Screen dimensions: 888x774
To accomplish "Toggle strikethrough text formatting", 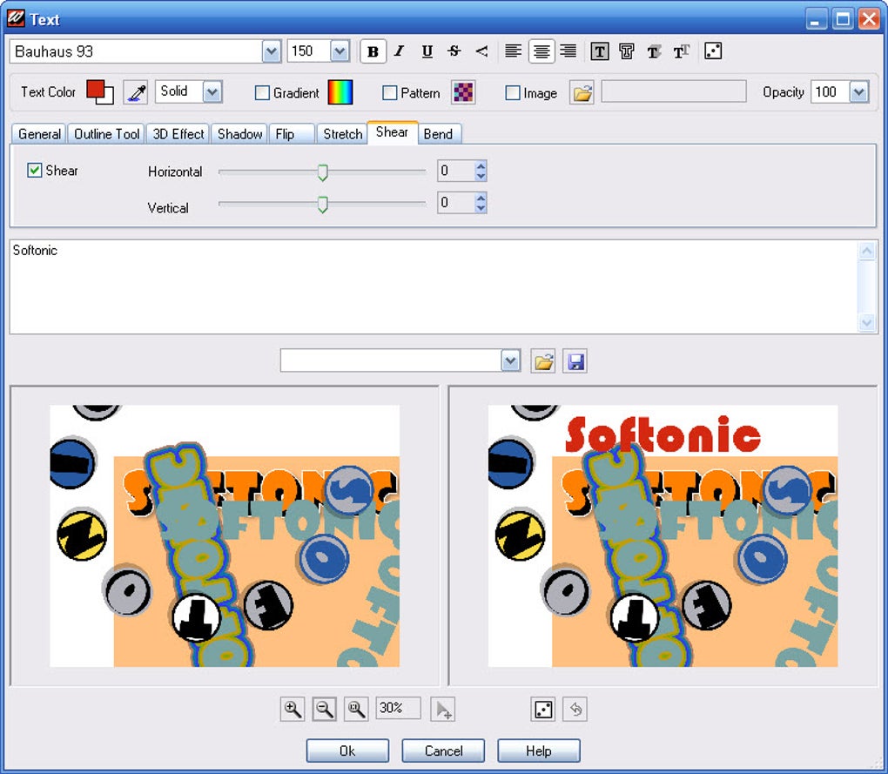I will pyautogui.click(x=454, y=51).
